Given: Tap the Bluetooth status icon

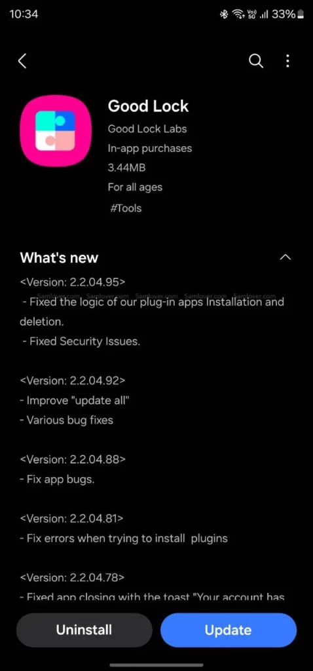Looking at the screenshot, I should tap(223, 14).
